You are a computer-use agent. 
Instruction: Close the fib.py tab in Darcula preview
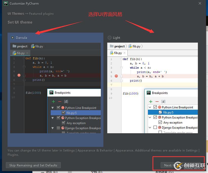[x=27, y=53]
